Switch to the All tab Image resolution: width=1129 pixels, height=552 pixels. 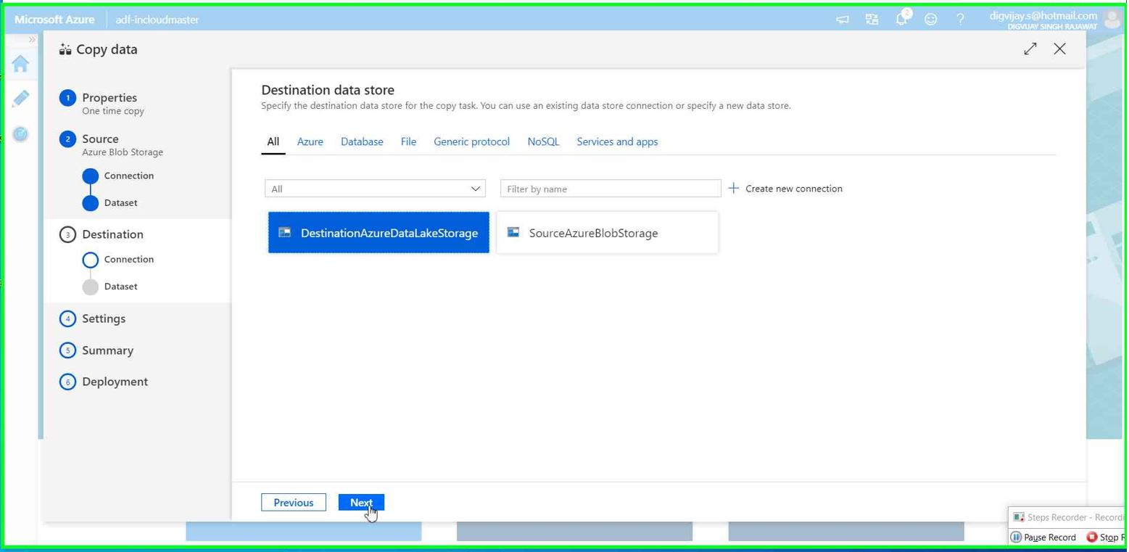click(x=273, y=142)
